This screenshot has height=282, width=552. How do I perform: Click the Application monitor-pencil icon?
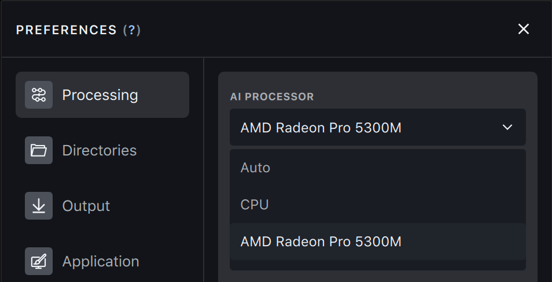(x=39, y=261)
